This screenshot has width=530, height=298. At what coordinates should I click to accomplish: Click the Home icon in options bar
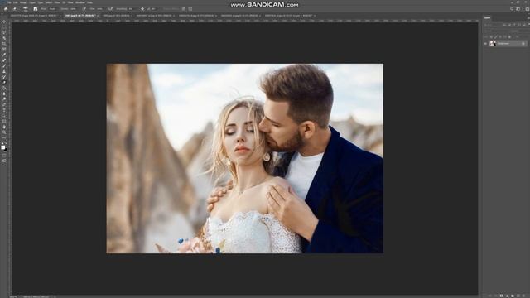6,9
